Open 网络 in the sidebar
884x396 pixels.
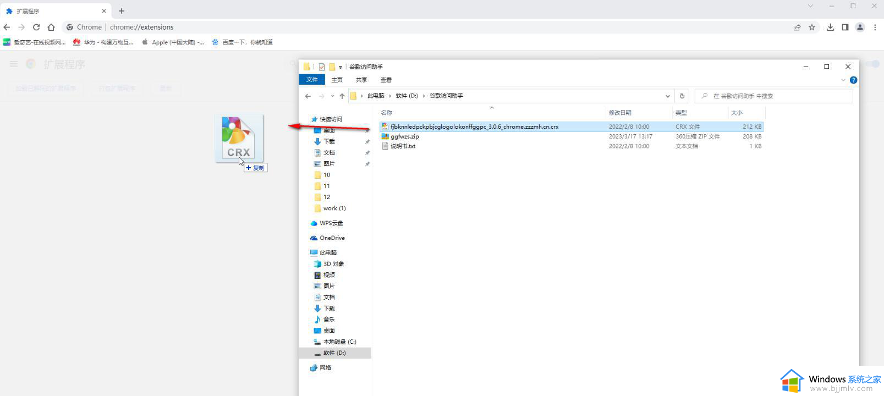tap(321, 368)
